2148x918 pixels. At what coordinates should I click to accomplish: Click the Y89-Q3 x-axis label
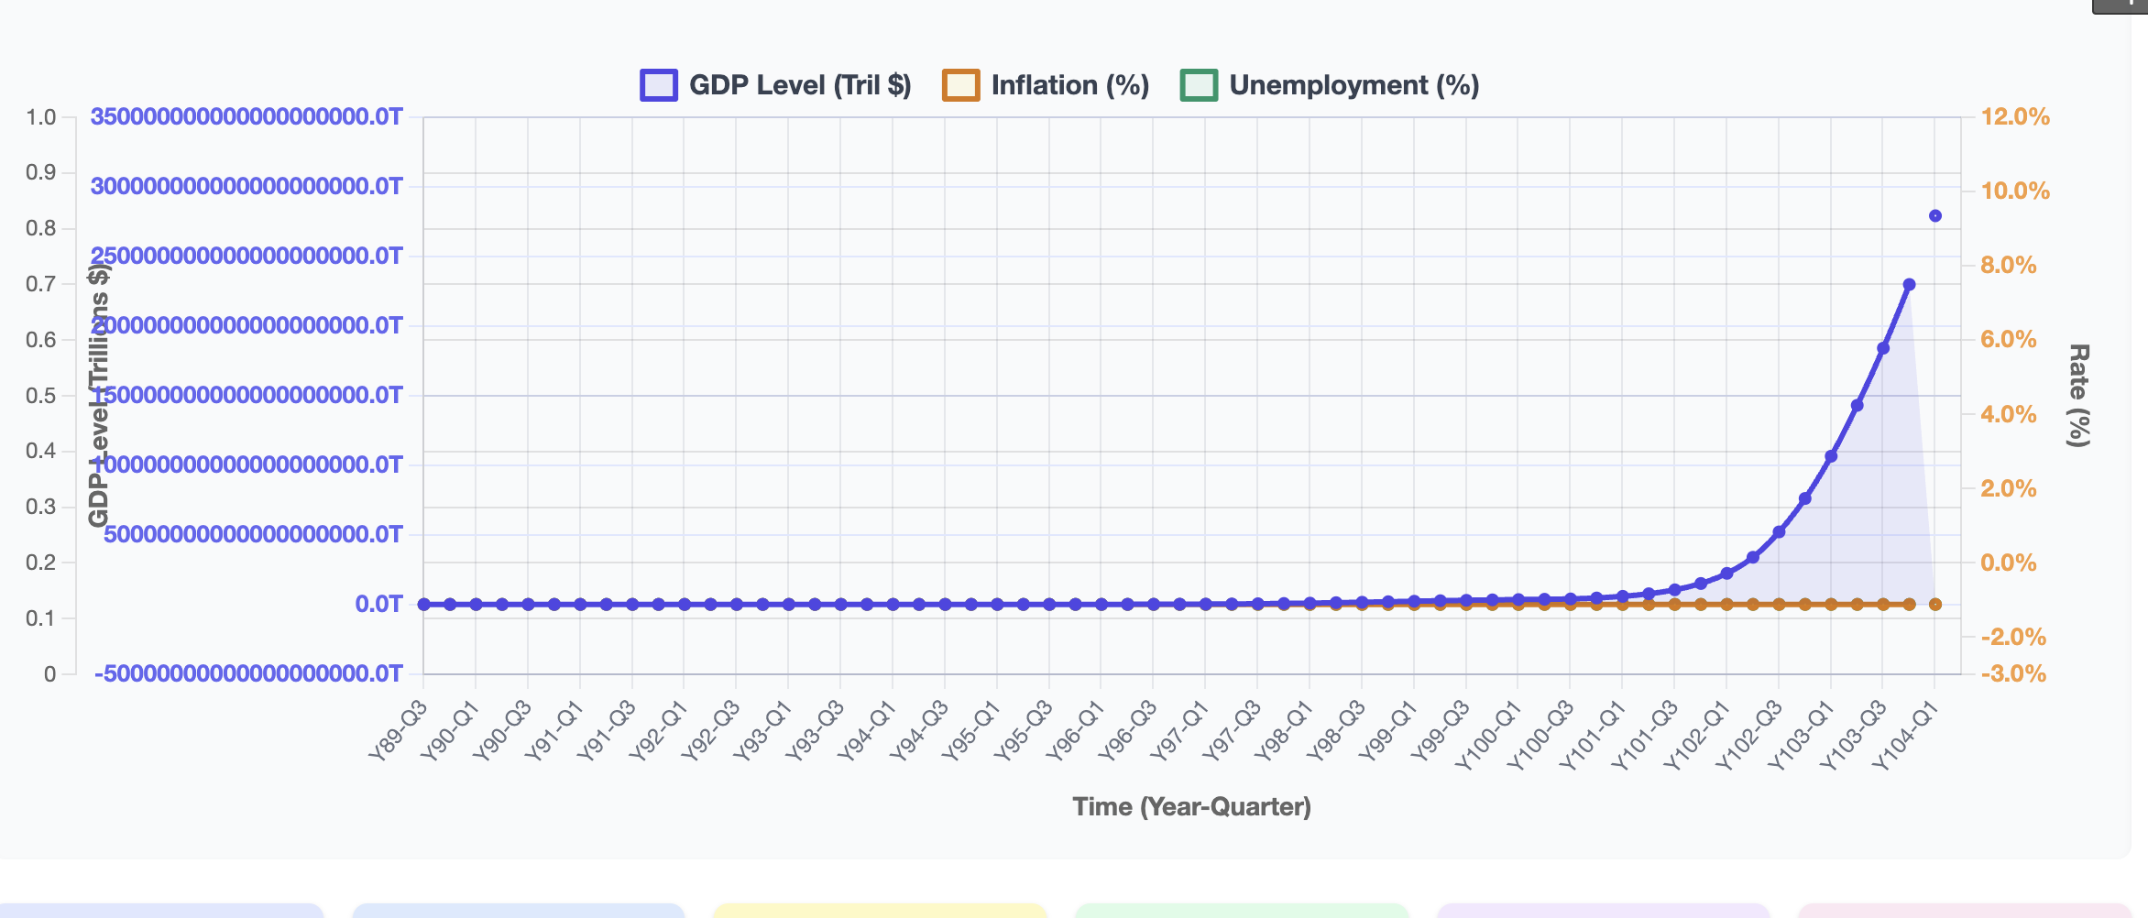point(399,730)
